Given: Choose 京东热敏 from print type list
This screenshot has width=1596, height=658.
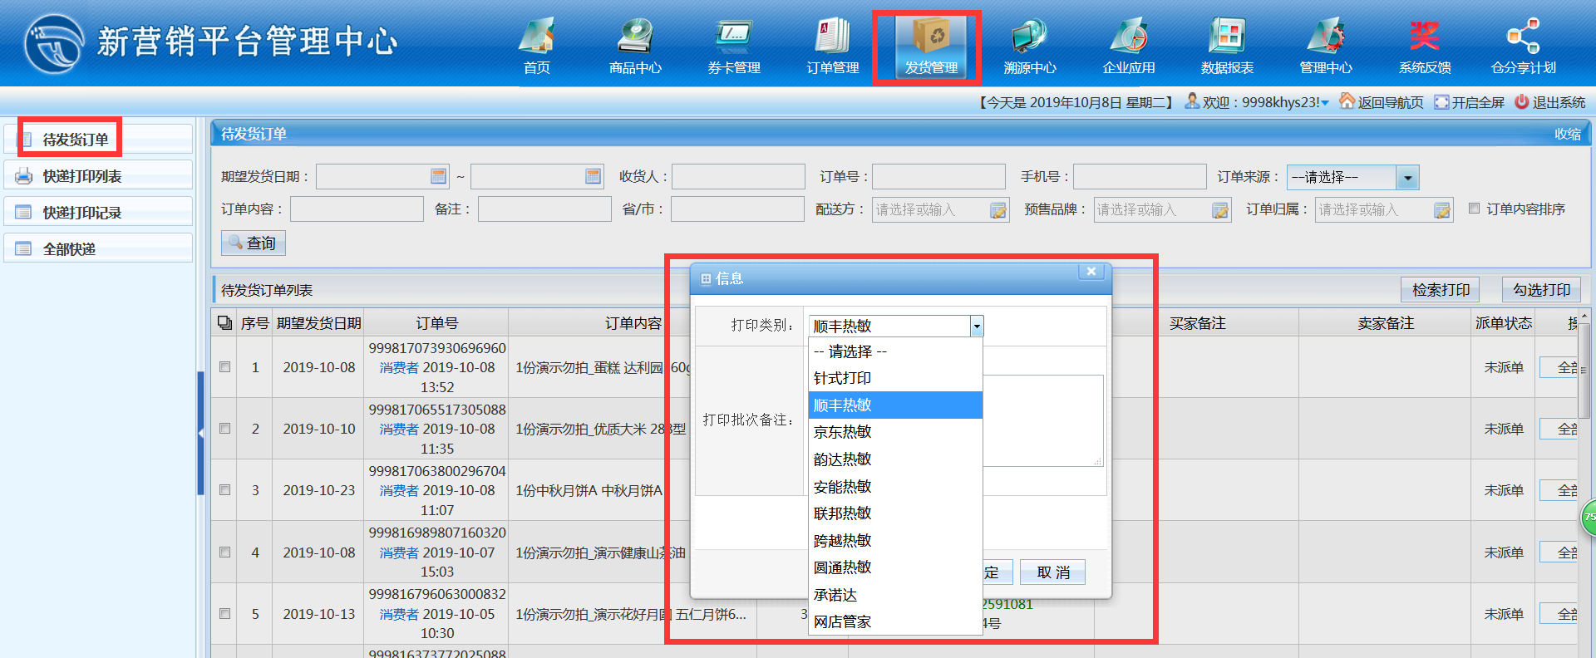Looking at the screenshot, I should point(843,432).
